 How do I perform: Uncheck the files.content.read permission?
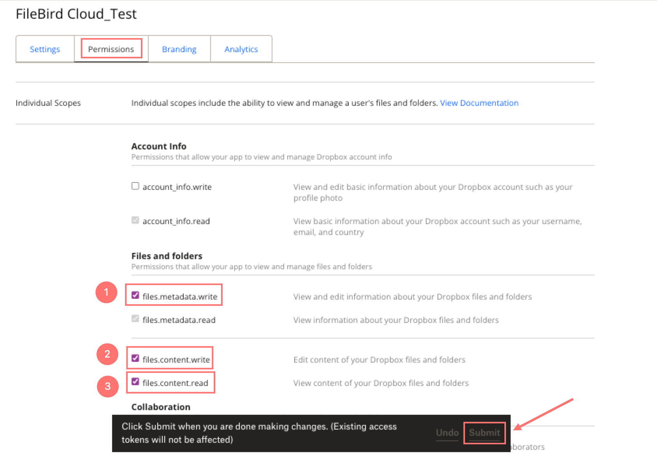click(x=135, y=382)
